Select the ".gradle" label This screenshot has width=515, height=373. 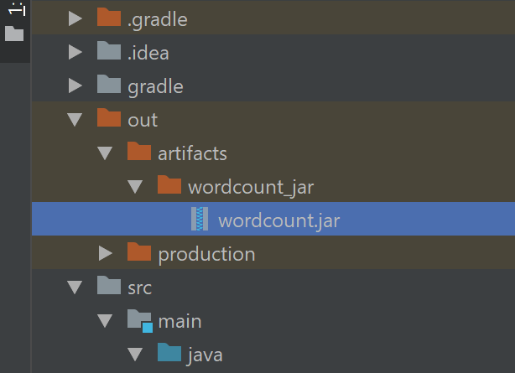coord(158,20)
